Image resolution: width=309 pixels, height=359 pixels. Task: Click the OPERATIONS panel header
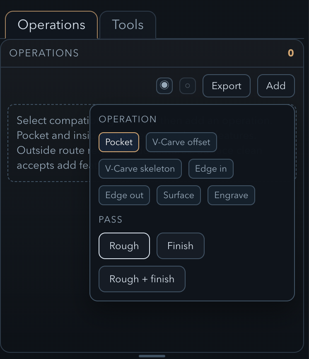click(44, 53)
